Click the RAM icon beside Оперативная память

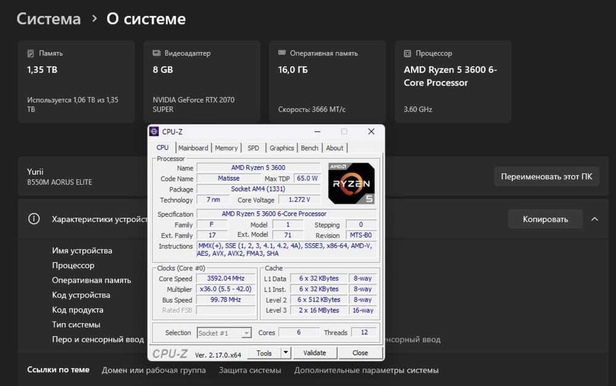pos(282,52)
